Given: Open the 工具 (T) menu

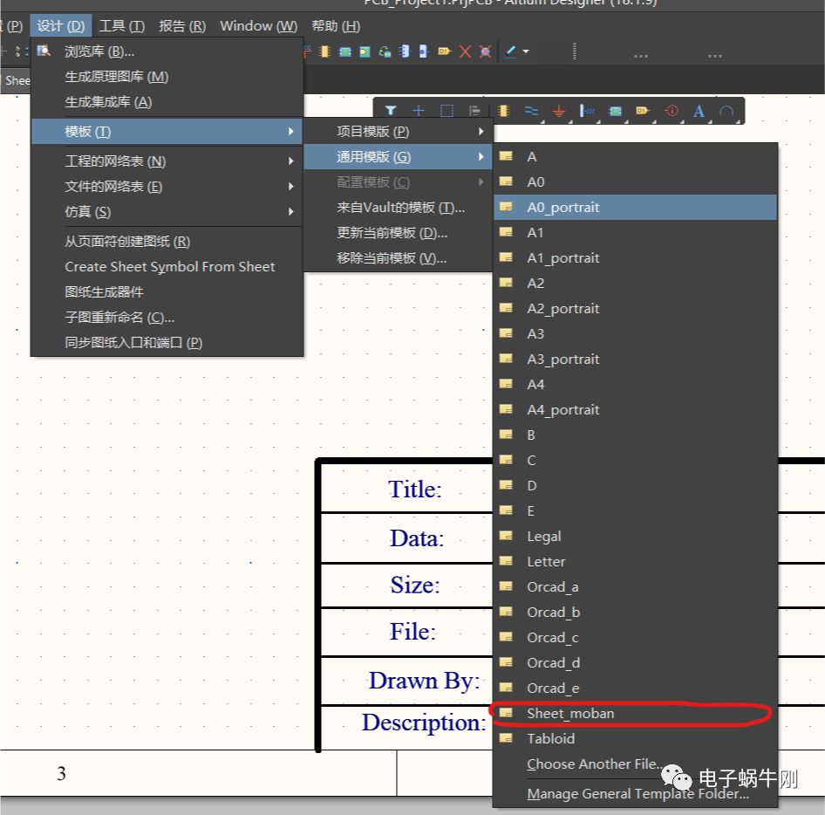Looking at the screenshot, I should click(x=122, y=26).
